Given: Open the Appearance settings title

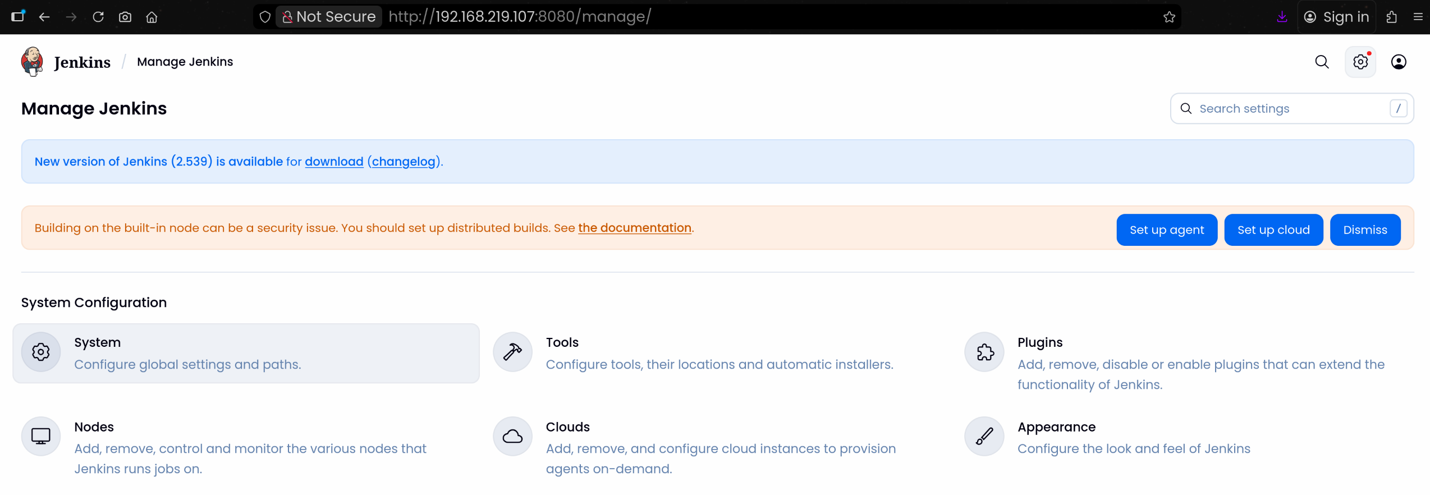Looking at the screenshot, I should point(1056,427).
